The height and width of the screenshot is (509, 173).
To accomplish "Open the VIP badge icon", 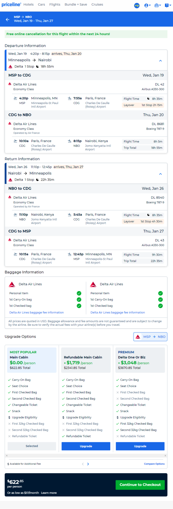I will [x=137, y=5].
